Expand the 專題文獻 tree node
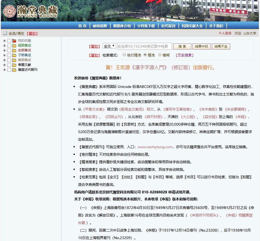The width and height of the screenshot is (260, 241). [x=5, y=65]
